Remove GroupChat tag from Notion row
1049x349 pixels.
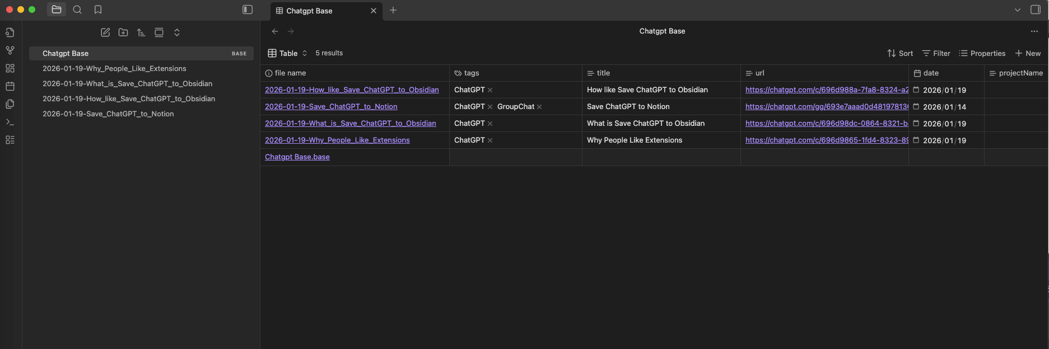539,107
